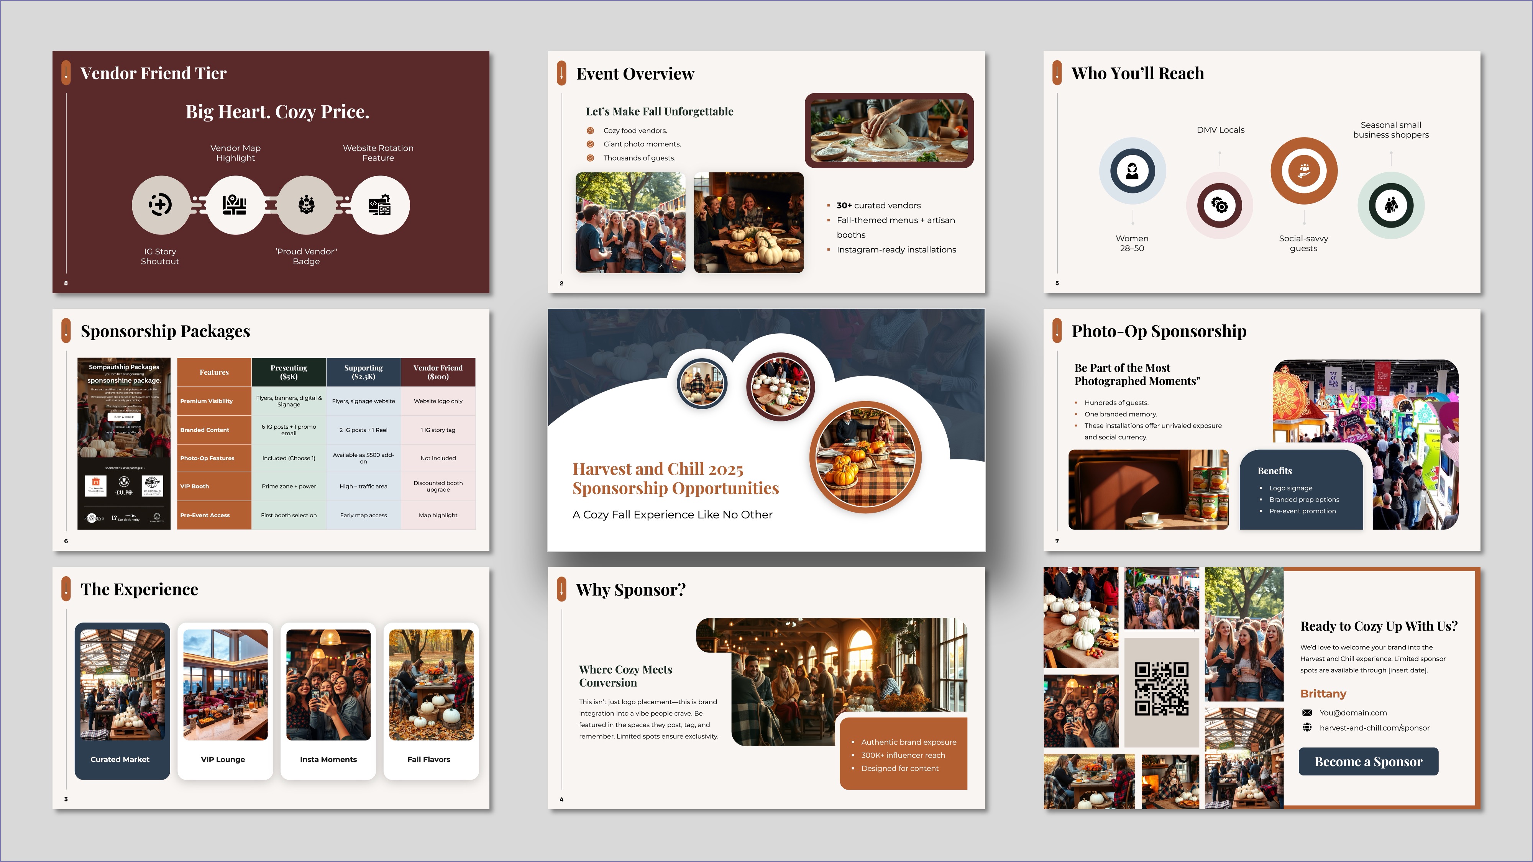Click the Vendor Map Highlight icon
Image resolution: width=1533 pixels, height=862 pixels.
[235, 205]
